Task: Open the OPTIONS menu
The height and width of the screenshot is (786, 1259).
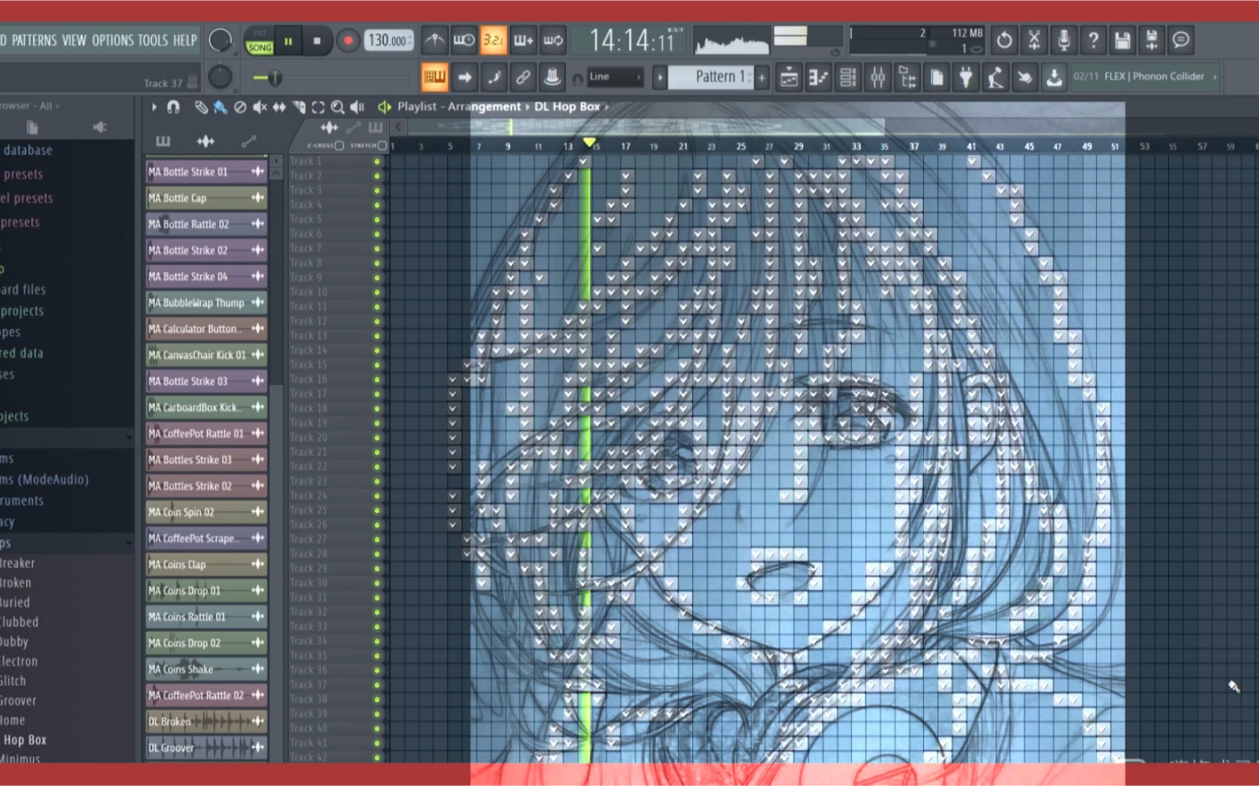Action: pyautogui.click(x=112, y=40)
